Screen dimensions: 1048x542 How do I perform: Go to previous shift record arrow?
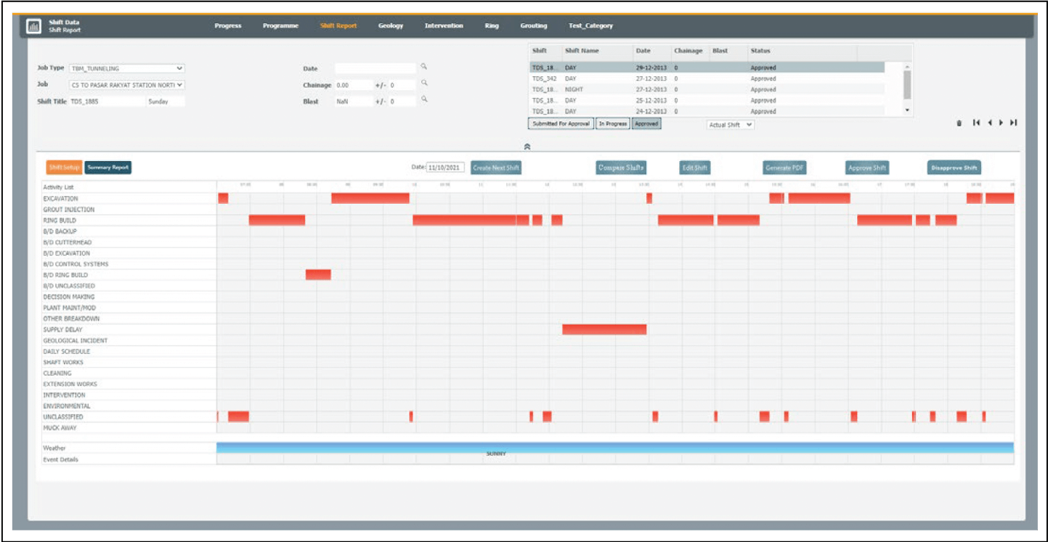990,123
